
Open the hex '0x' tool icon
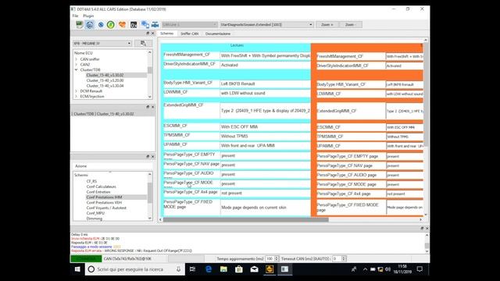[x=134, y=24]
